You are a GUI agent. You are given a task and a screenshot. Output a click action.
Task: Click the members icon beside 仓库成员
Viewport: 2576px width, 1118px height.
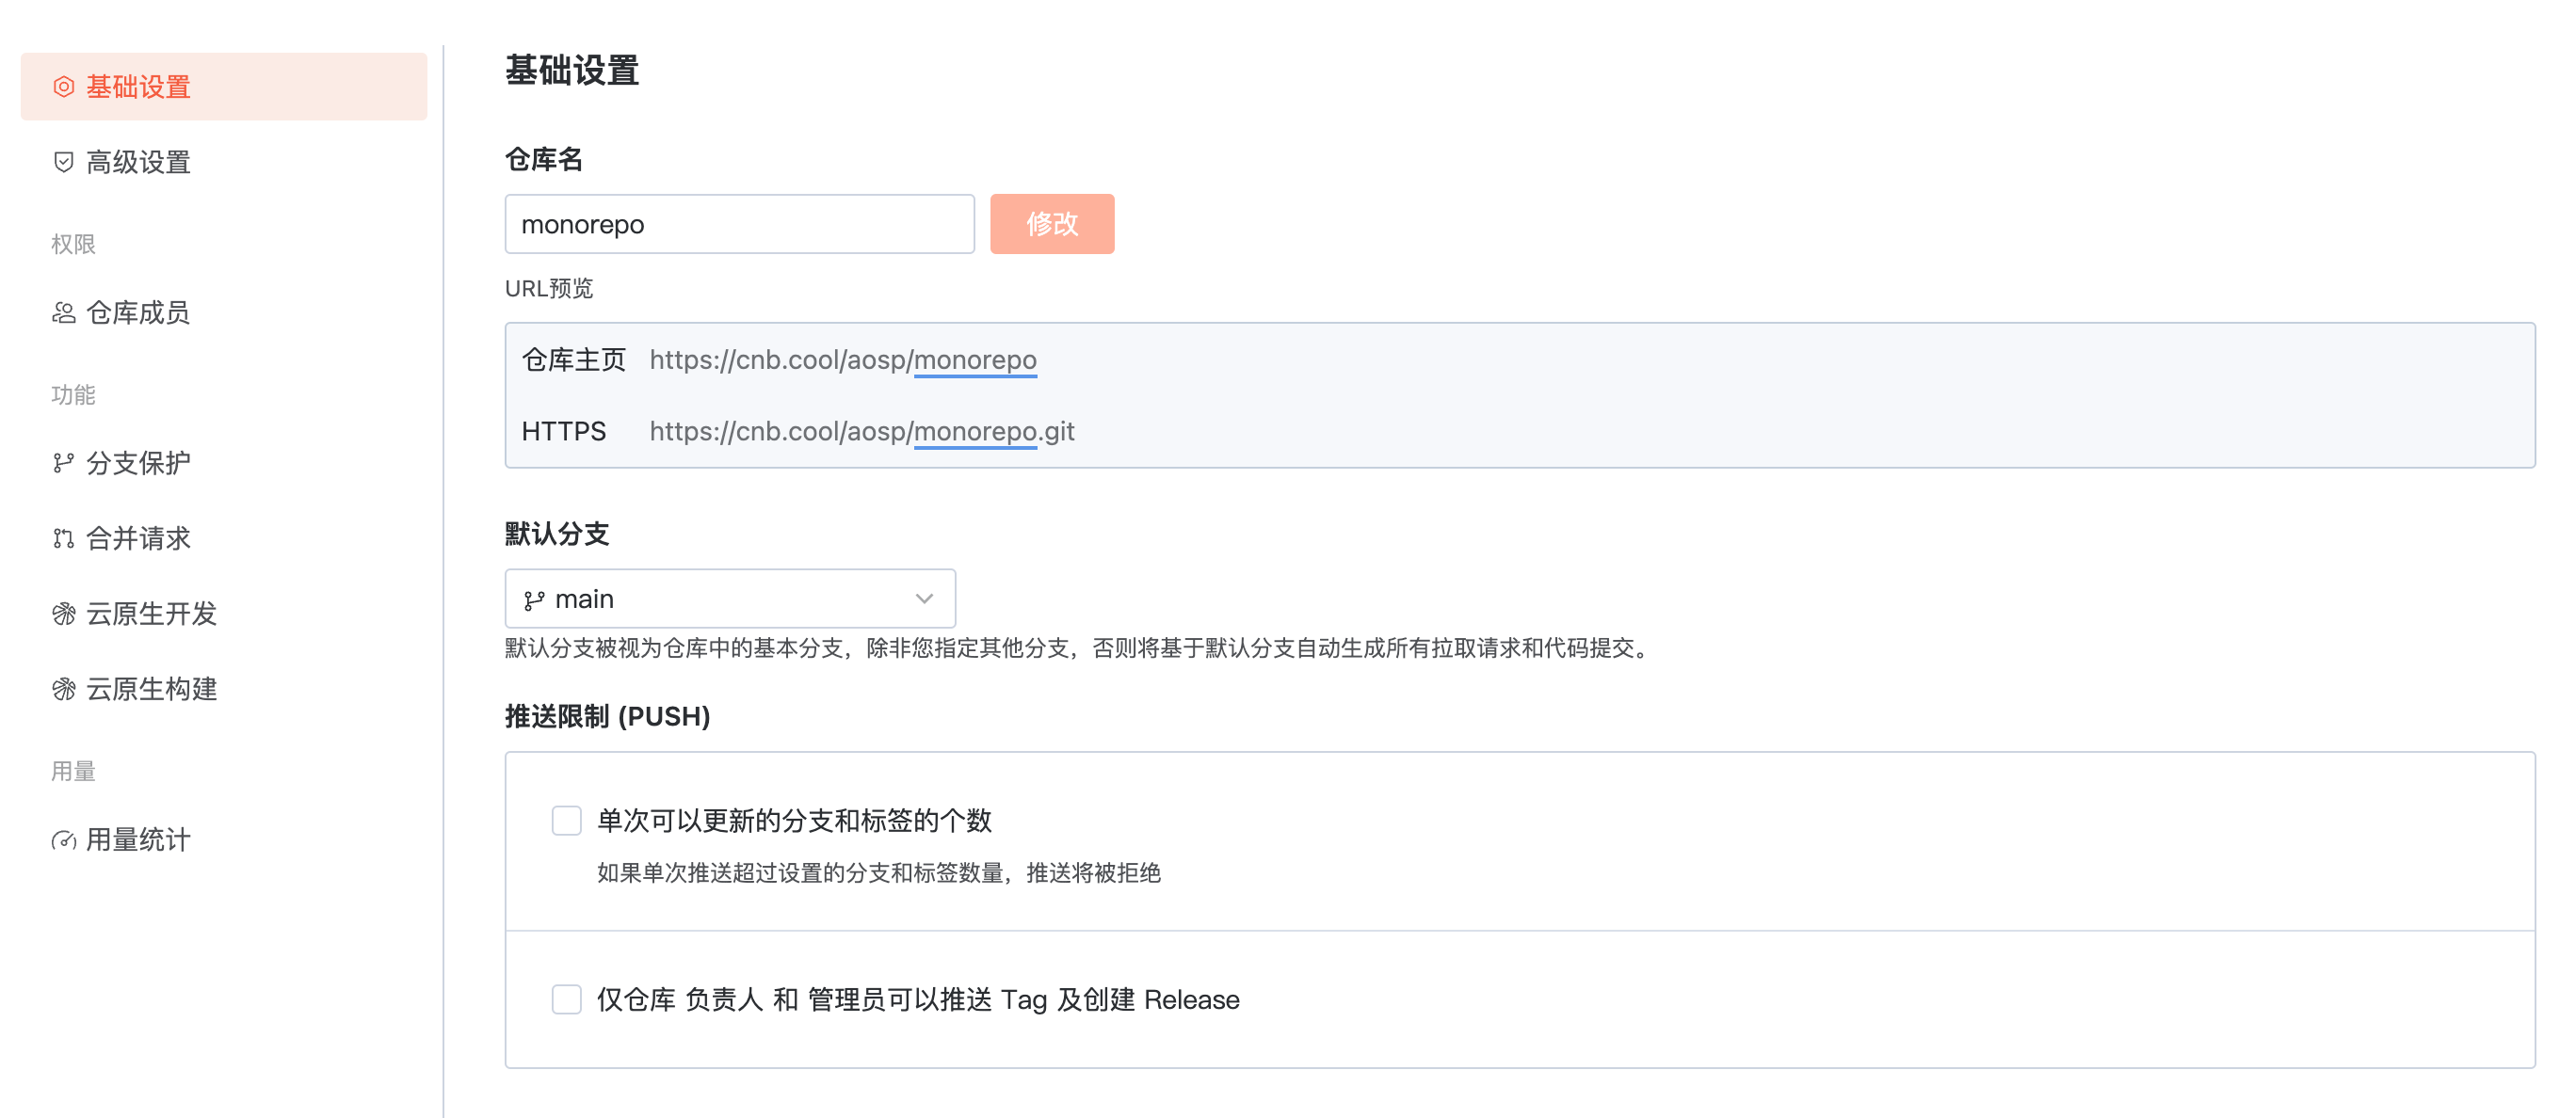pos(64,312)
